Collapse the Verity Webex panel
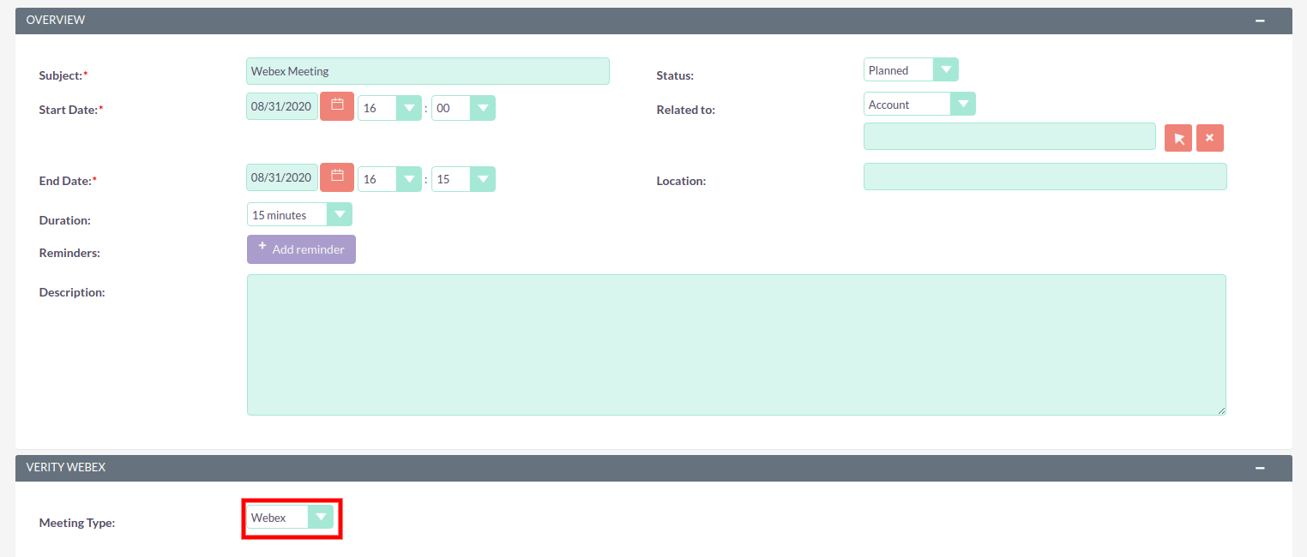This screenshot has width=1307, height=557. (x=1260, y=468)
